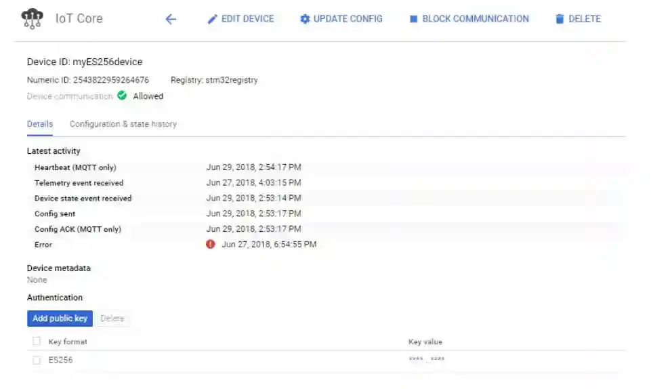
Task: Click the greyed-out Delete key button
Action: point(112,319)
